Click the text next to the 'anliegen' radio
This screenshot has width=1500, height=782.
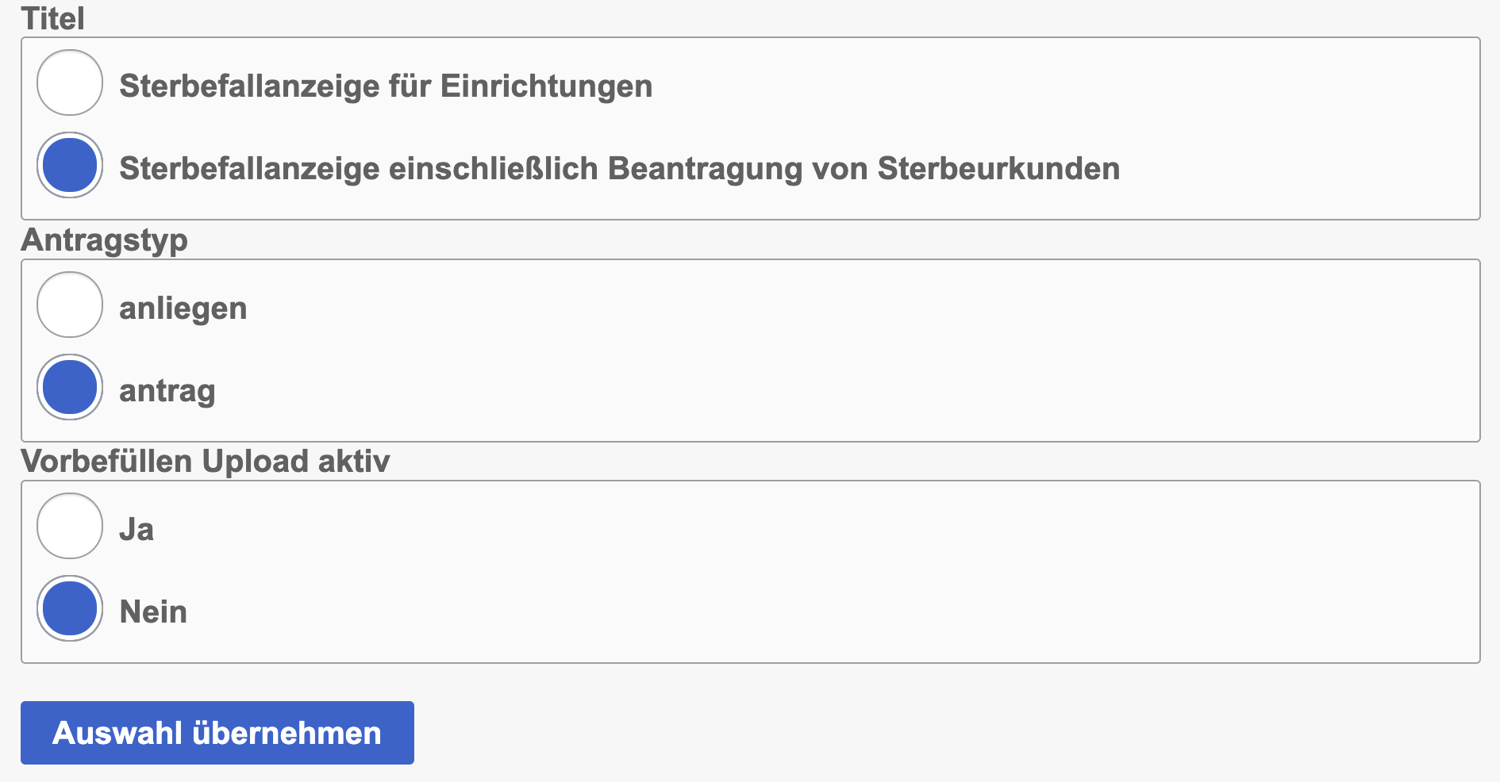tap(183, 308)
